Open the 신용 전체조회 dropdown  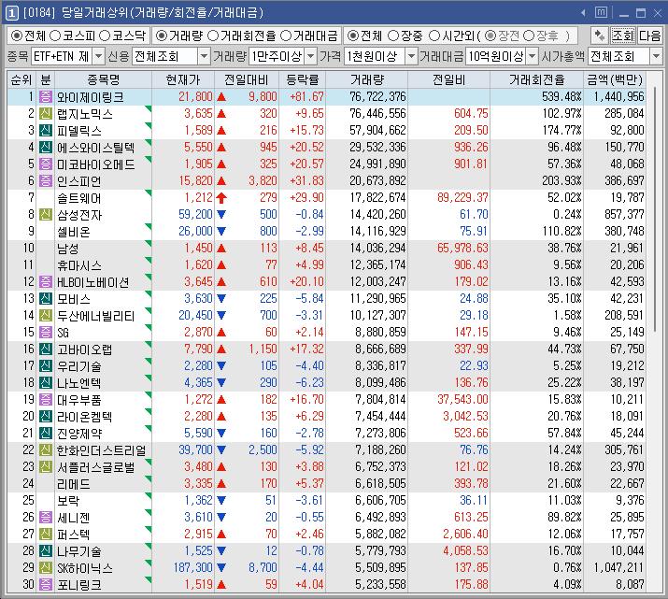click(204, 56)
